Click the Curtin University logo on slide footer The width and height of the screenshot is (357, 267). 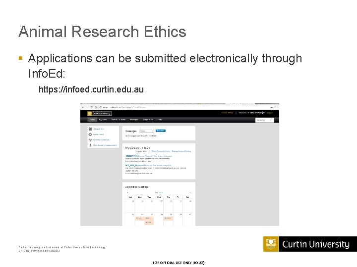310,244
